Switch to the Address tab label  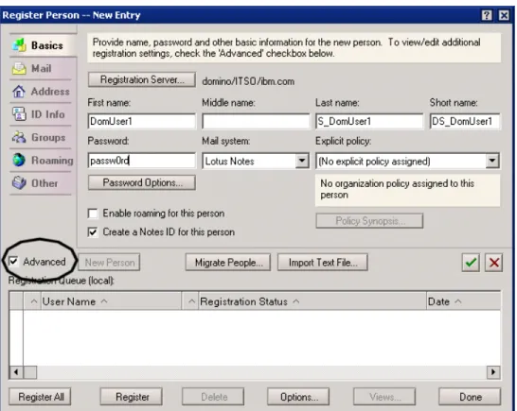(50, 92)
